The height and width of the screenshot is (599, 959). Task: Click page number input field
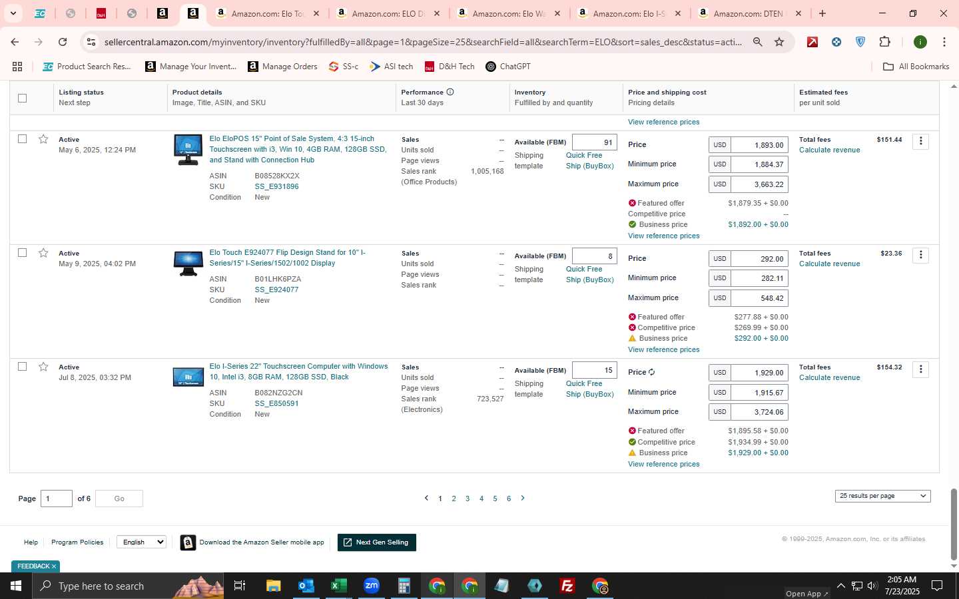click(57, 499)
